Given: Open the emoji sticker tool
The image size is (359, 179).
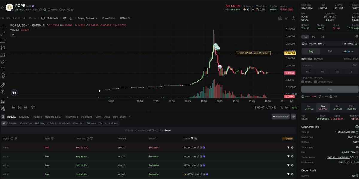Looking at the screenshot, I should 3,76.
